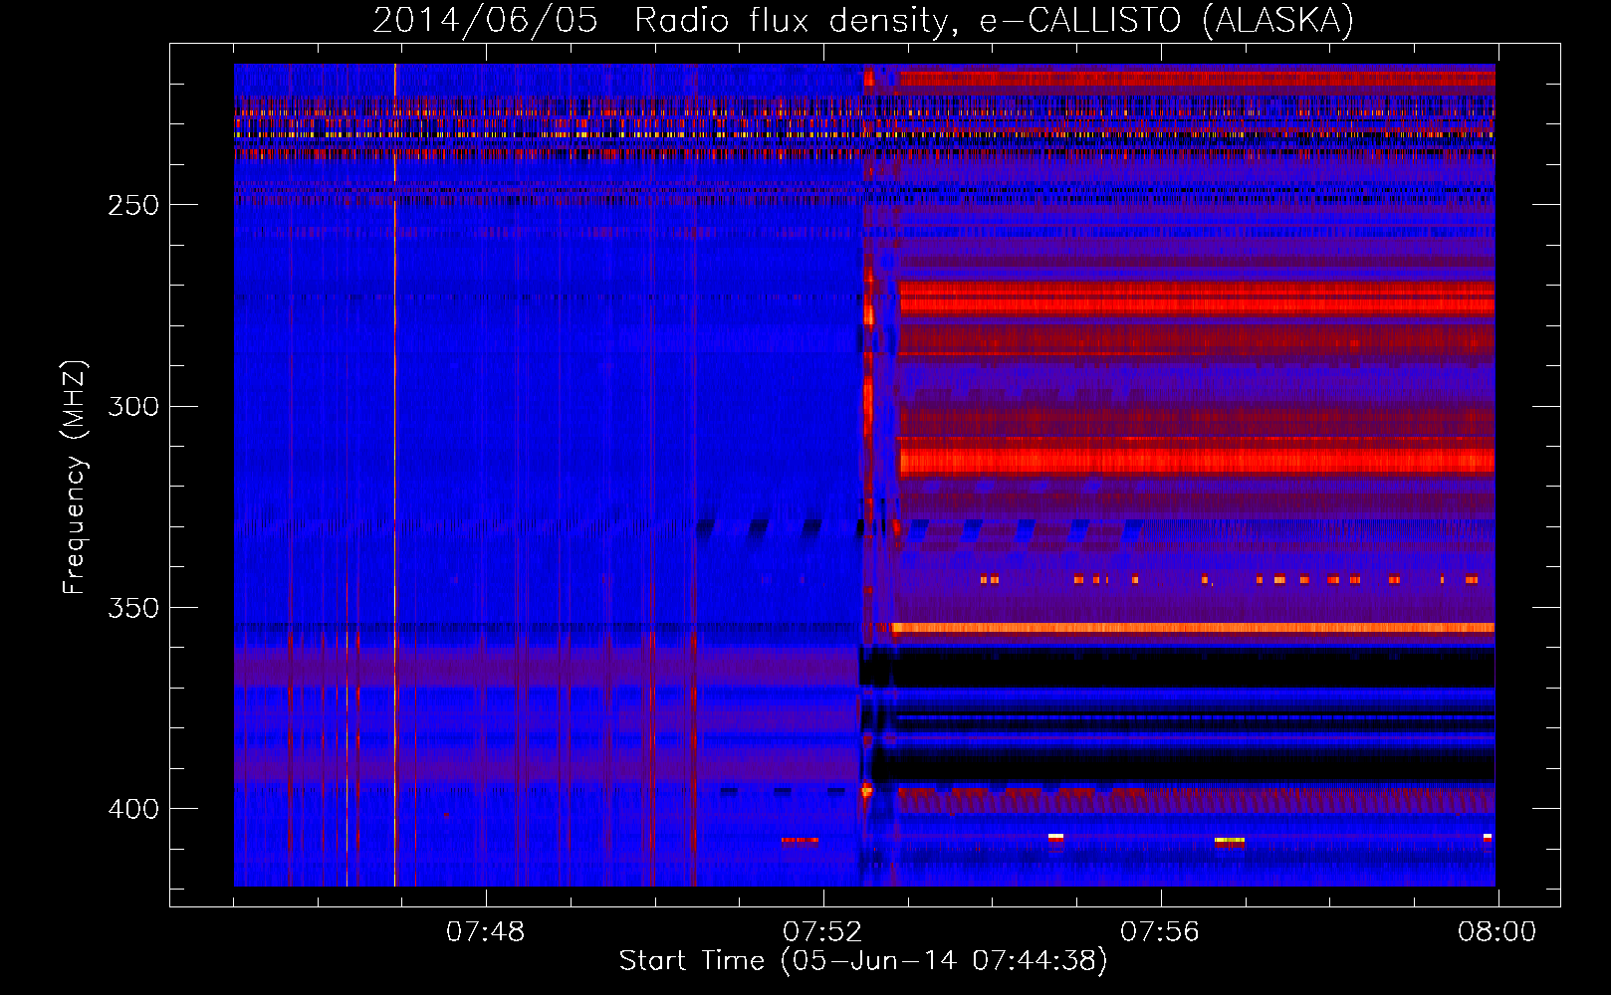Select the 07:56 time tick label

(1159, 932)
